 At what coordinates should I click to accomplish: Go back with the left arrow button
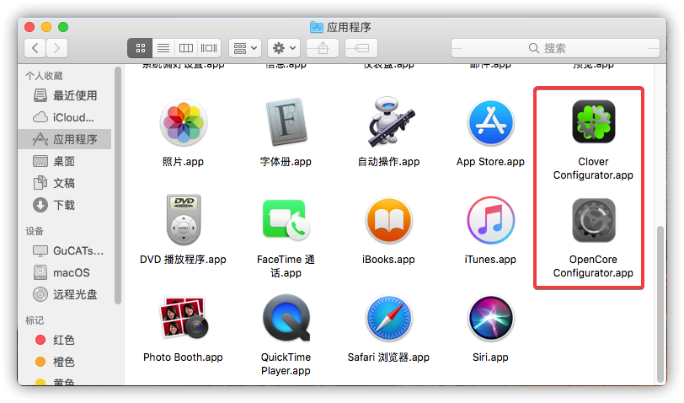[35, 47]
